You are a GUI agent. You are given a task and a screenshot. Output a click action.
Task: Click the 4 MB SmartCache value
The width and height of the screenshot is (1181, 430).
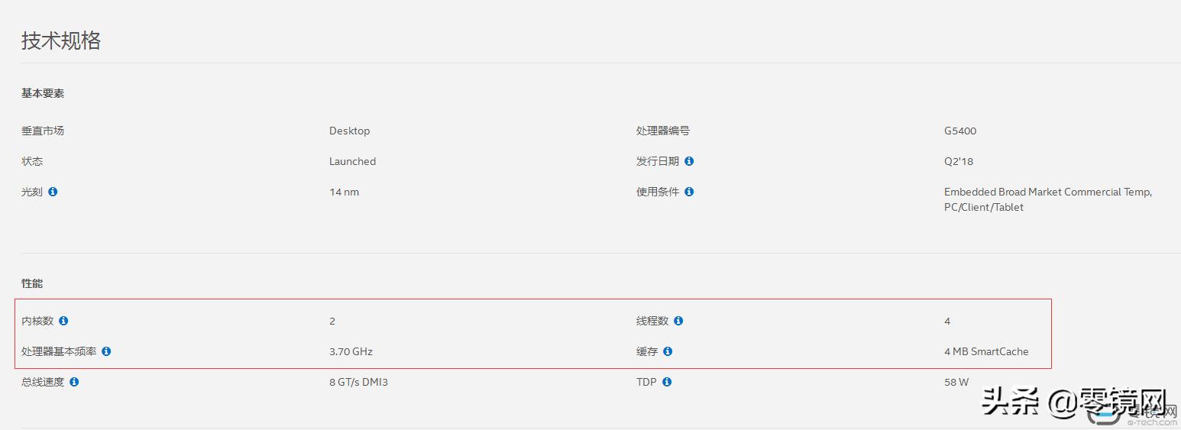986,351
